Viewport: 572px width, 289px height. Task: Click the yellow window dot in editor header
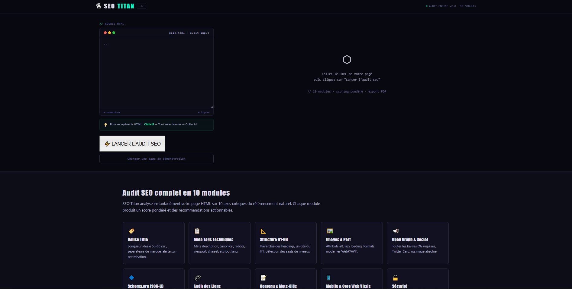109,33
